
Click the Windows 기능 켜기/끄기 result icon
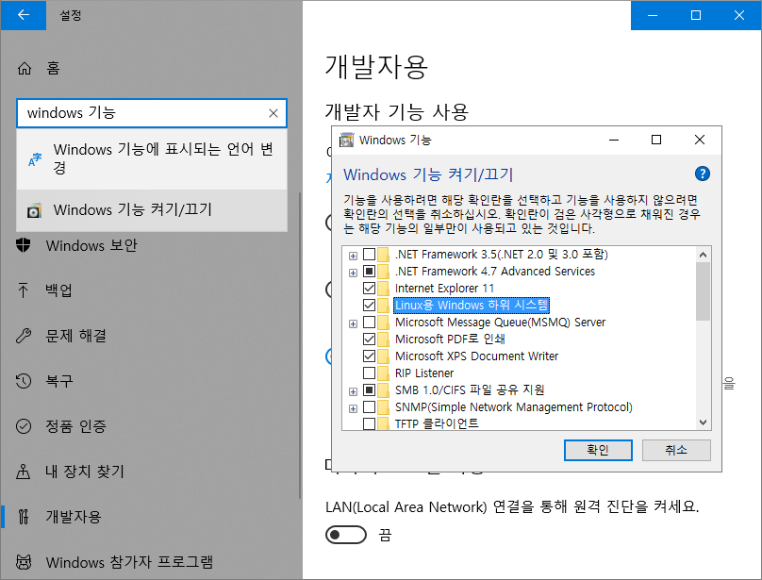(x=34, y=210)
